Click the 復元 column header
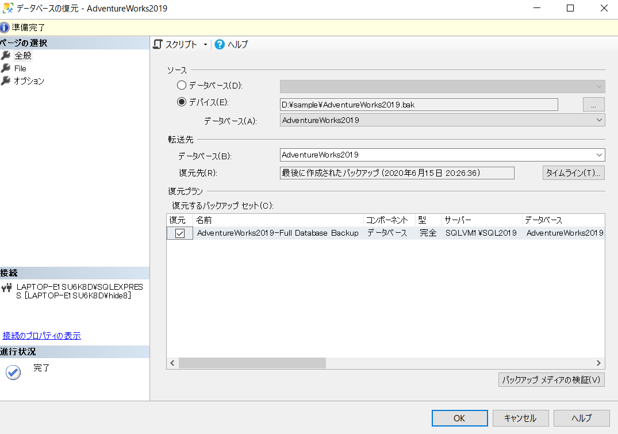This screenshot has width=618, height=434. pyautogui.click(x=180, y=220)
